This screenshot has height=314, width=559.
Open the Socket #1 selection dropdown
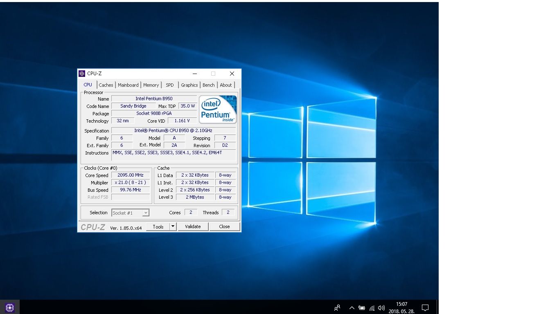130,213
